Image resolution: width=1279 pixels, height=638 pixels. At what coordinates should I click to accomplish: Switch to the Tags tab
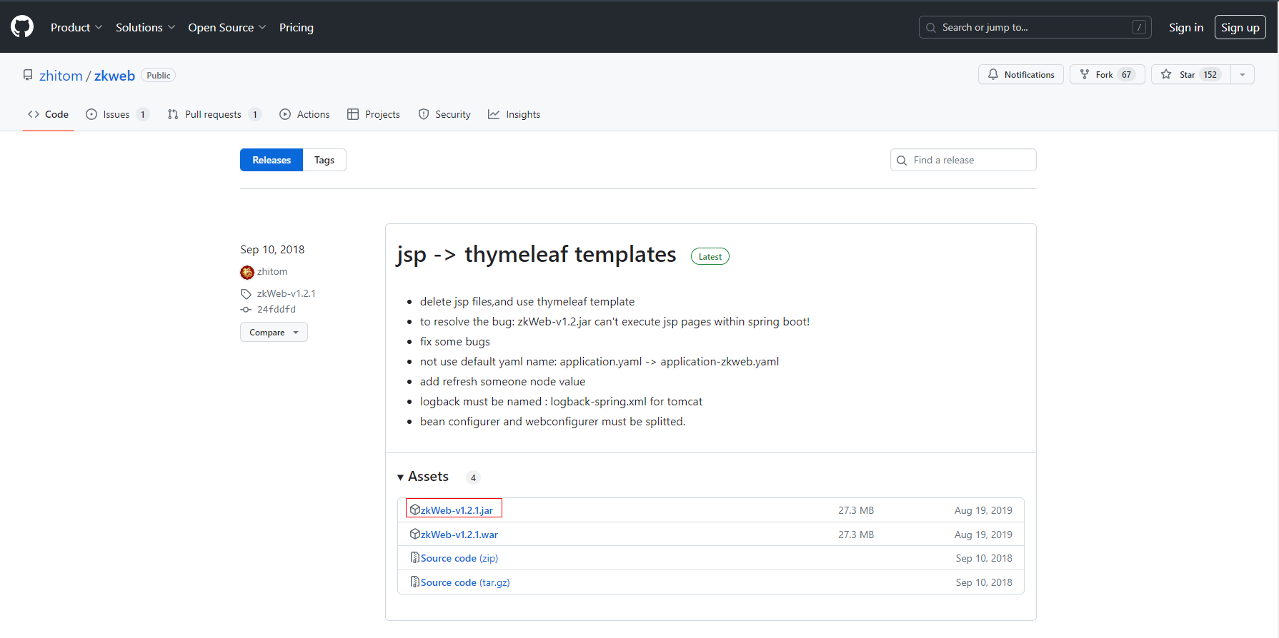coord(324,160)
